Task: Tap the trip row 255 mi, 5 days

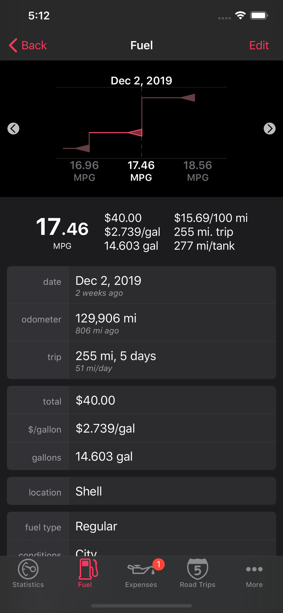Action: click(x=141, y=360)
